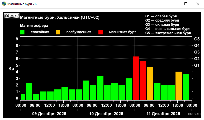Click the orange bar at 06:00 on 11 December

pos(150,84)
